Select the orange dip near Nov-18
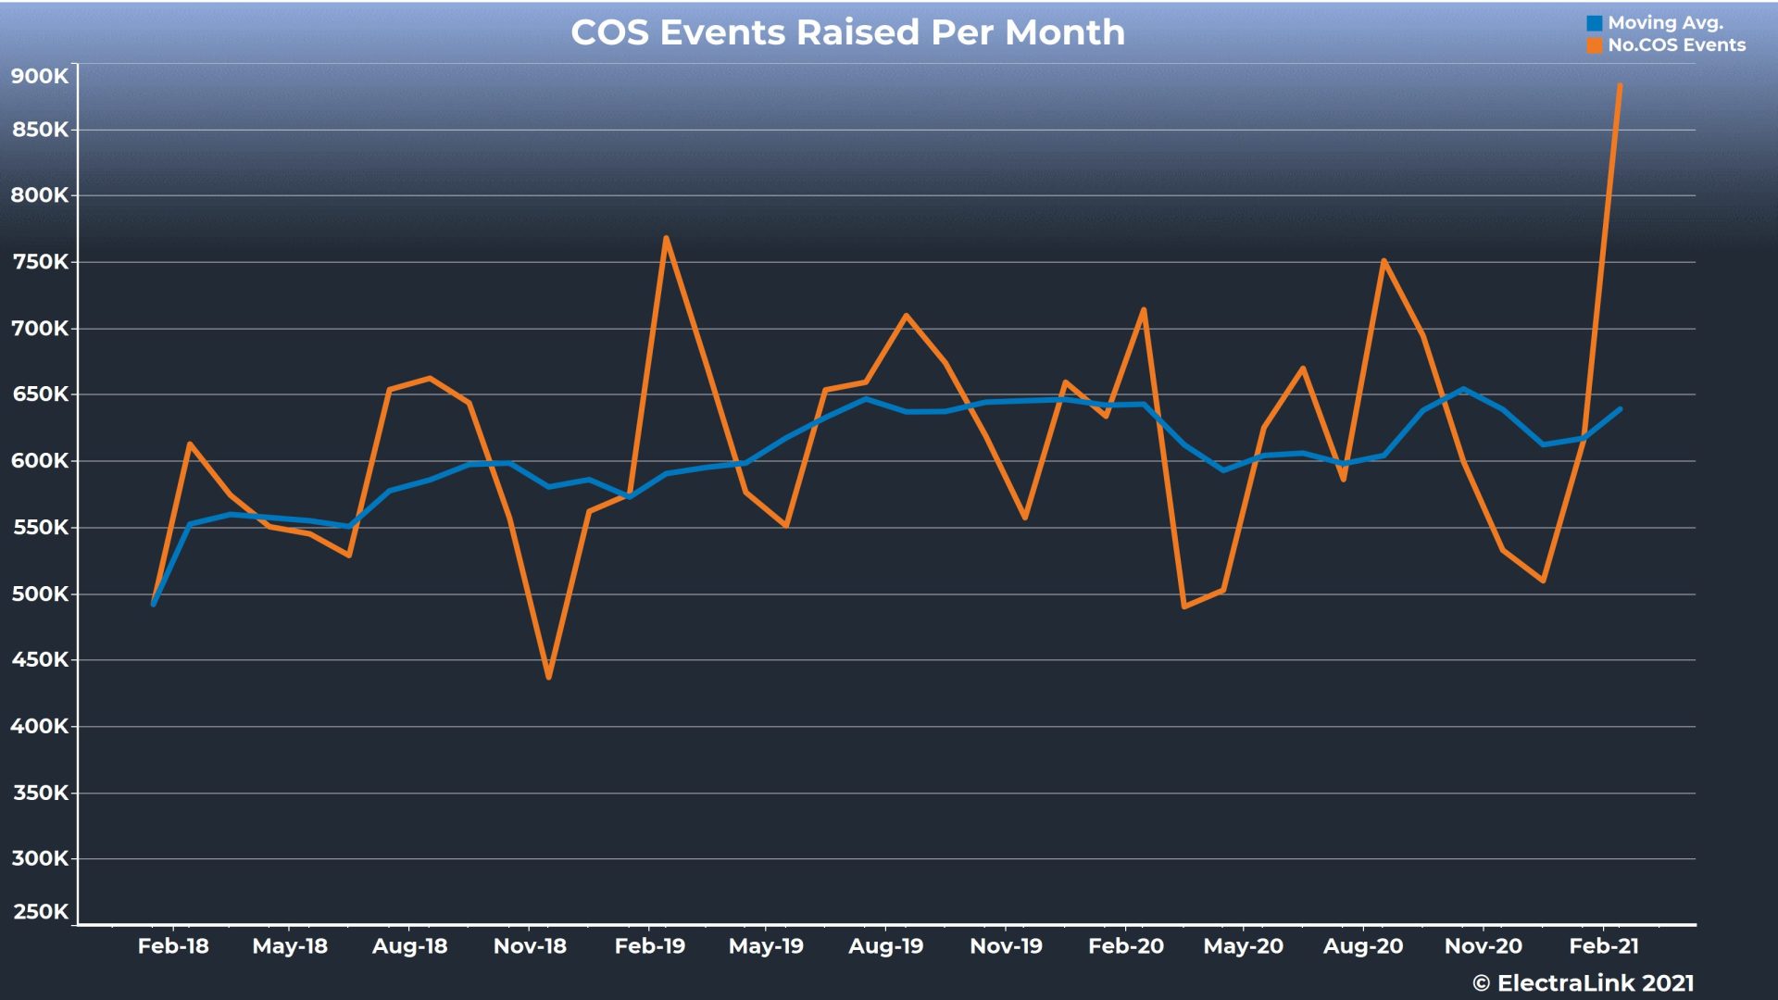This screenshot has height=1000, width=1778. [549, 679]
